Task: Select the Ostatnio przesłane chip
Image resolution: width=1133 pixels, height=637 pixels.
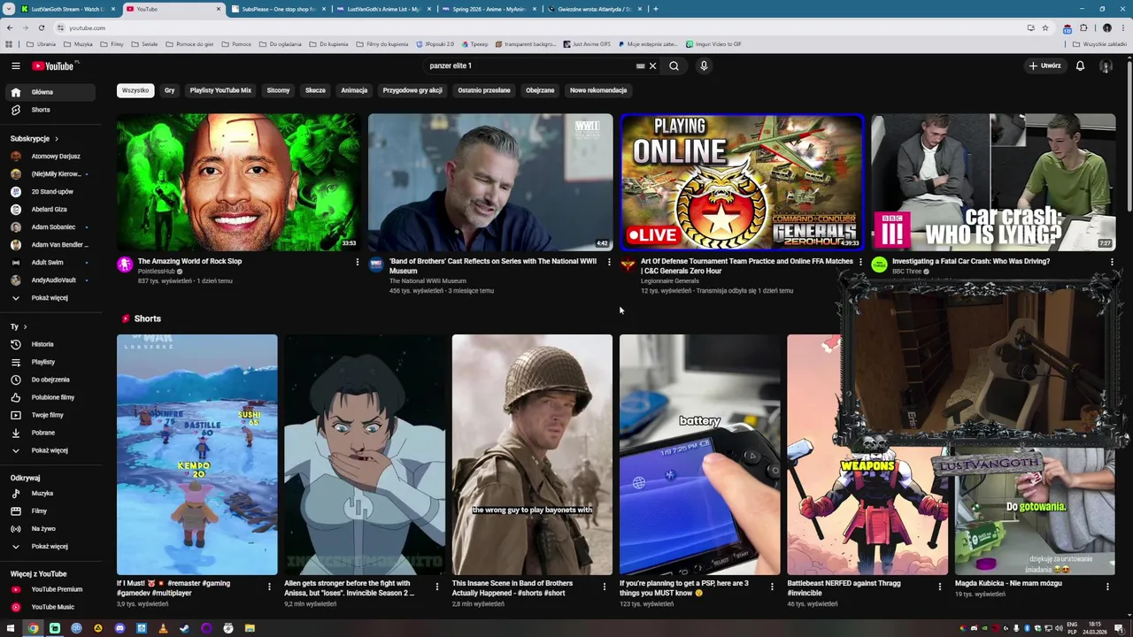Action: 483,90
